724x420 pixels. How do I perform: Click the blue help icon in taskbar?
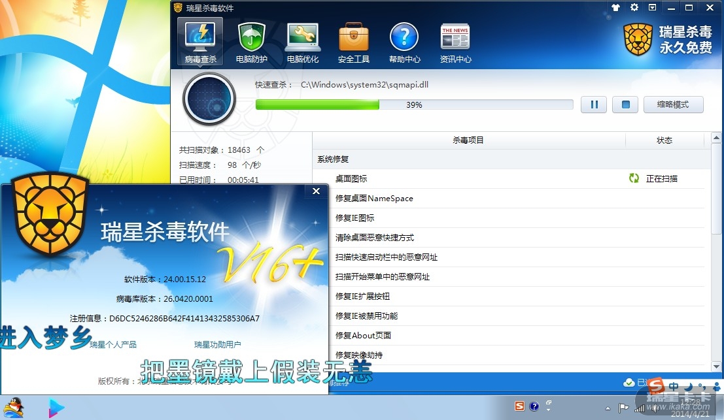point(534,406)
